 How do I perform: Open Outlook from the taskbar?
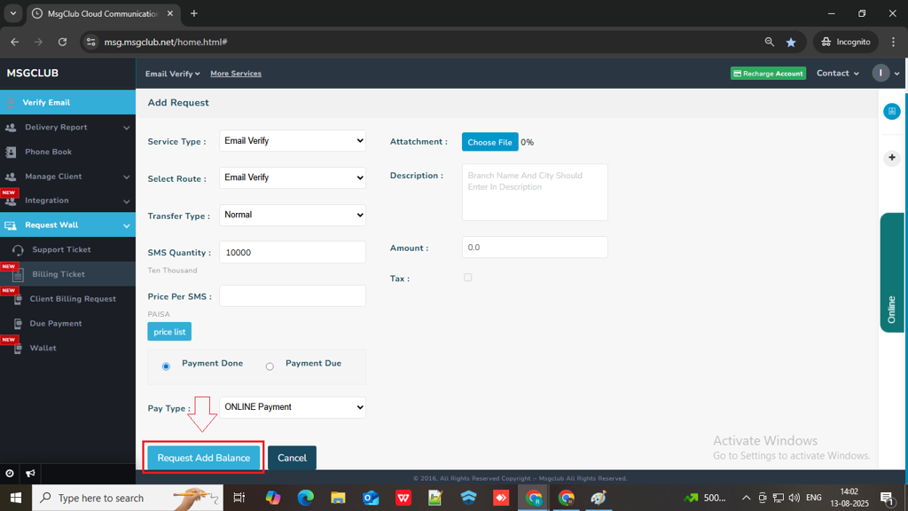click(x=371, y=498)
